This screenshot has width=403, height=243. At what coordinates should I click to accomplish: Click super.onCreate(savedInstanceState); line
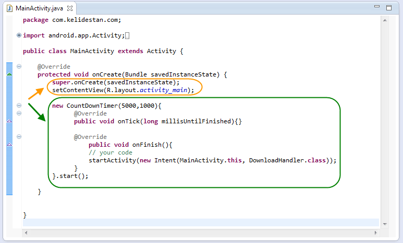(x=116, y=82)
